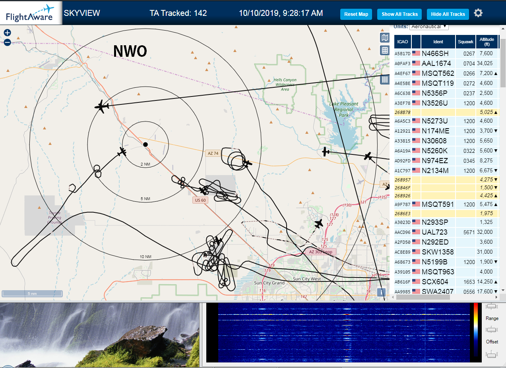Select the yellow row with ICAO 26846F
The image size is (506, 368).
pos(446,187)
